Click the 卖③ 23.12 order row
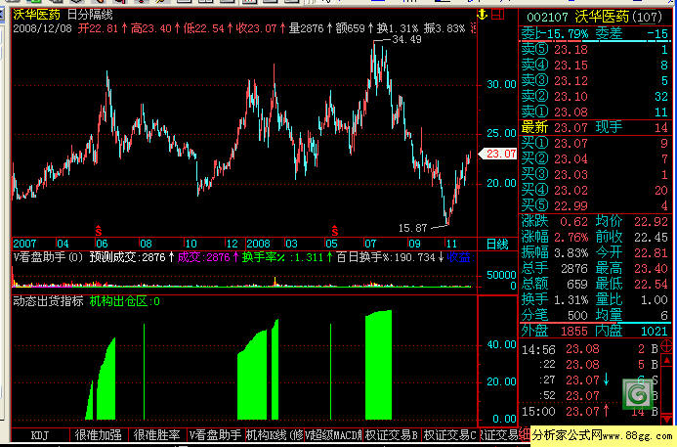 click(595, 81)
